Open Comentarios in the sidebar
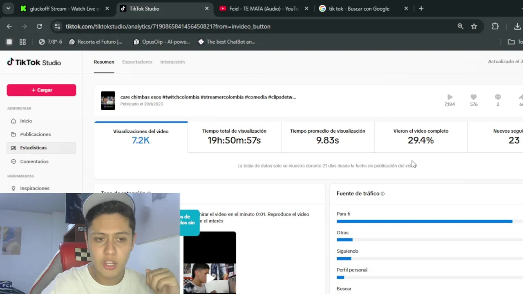Screen dimensions: 523x294 coord(41,162)
